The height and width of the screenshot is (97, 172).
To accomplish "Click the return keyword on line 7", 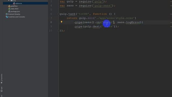I will pos(72,18).
